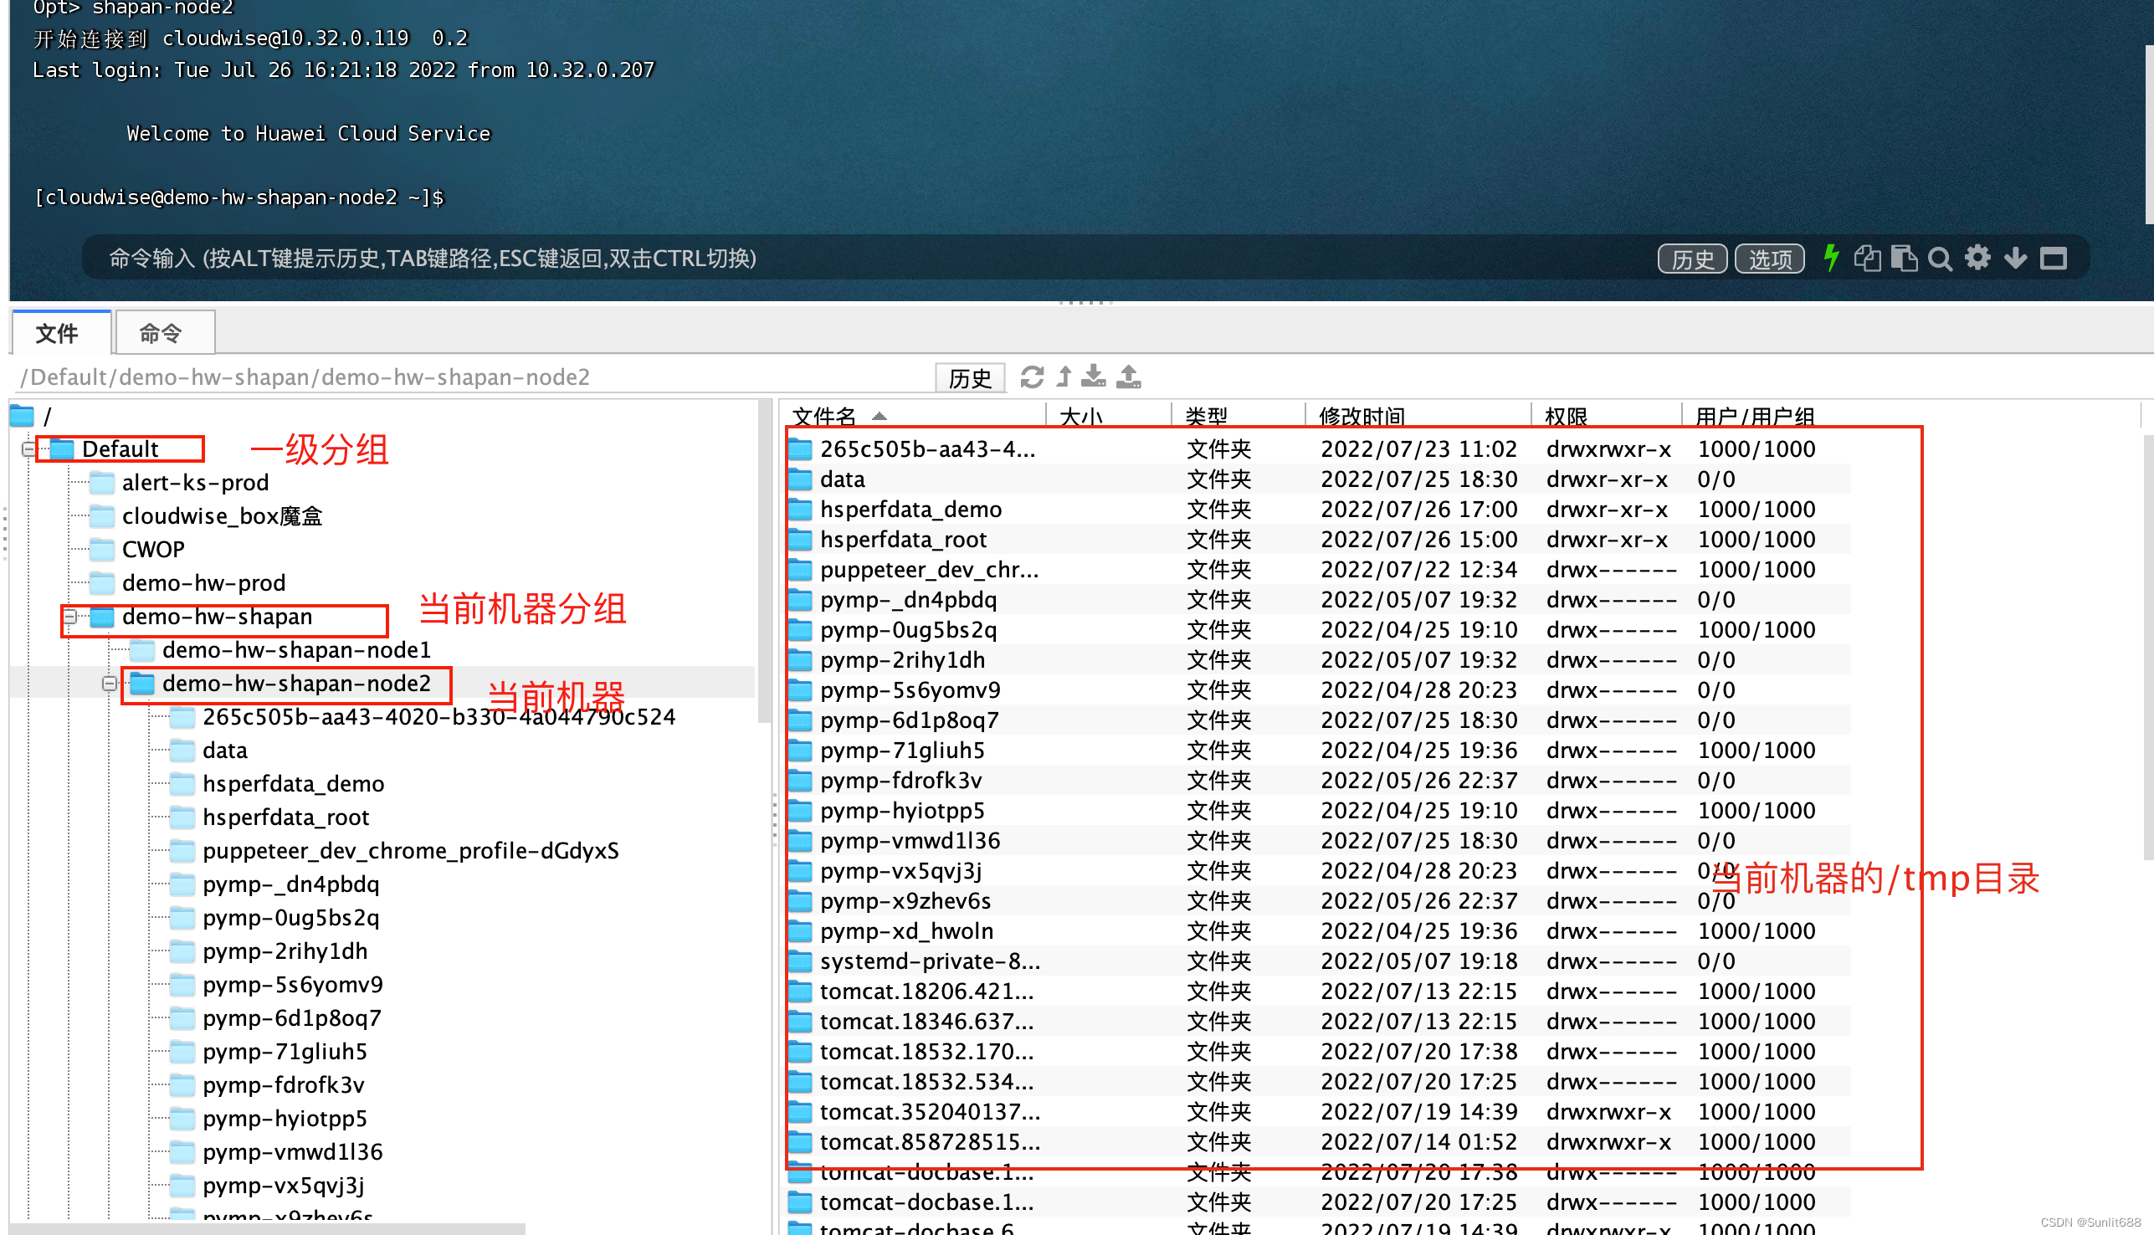Select demo-hw-shapan-node1 in the tree
The image size is (2154, 1235).
click(296, 650)
